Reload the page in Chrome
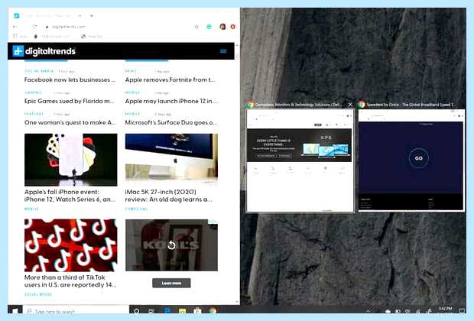The height and width of the screenshot is (321, 474). 34,27
